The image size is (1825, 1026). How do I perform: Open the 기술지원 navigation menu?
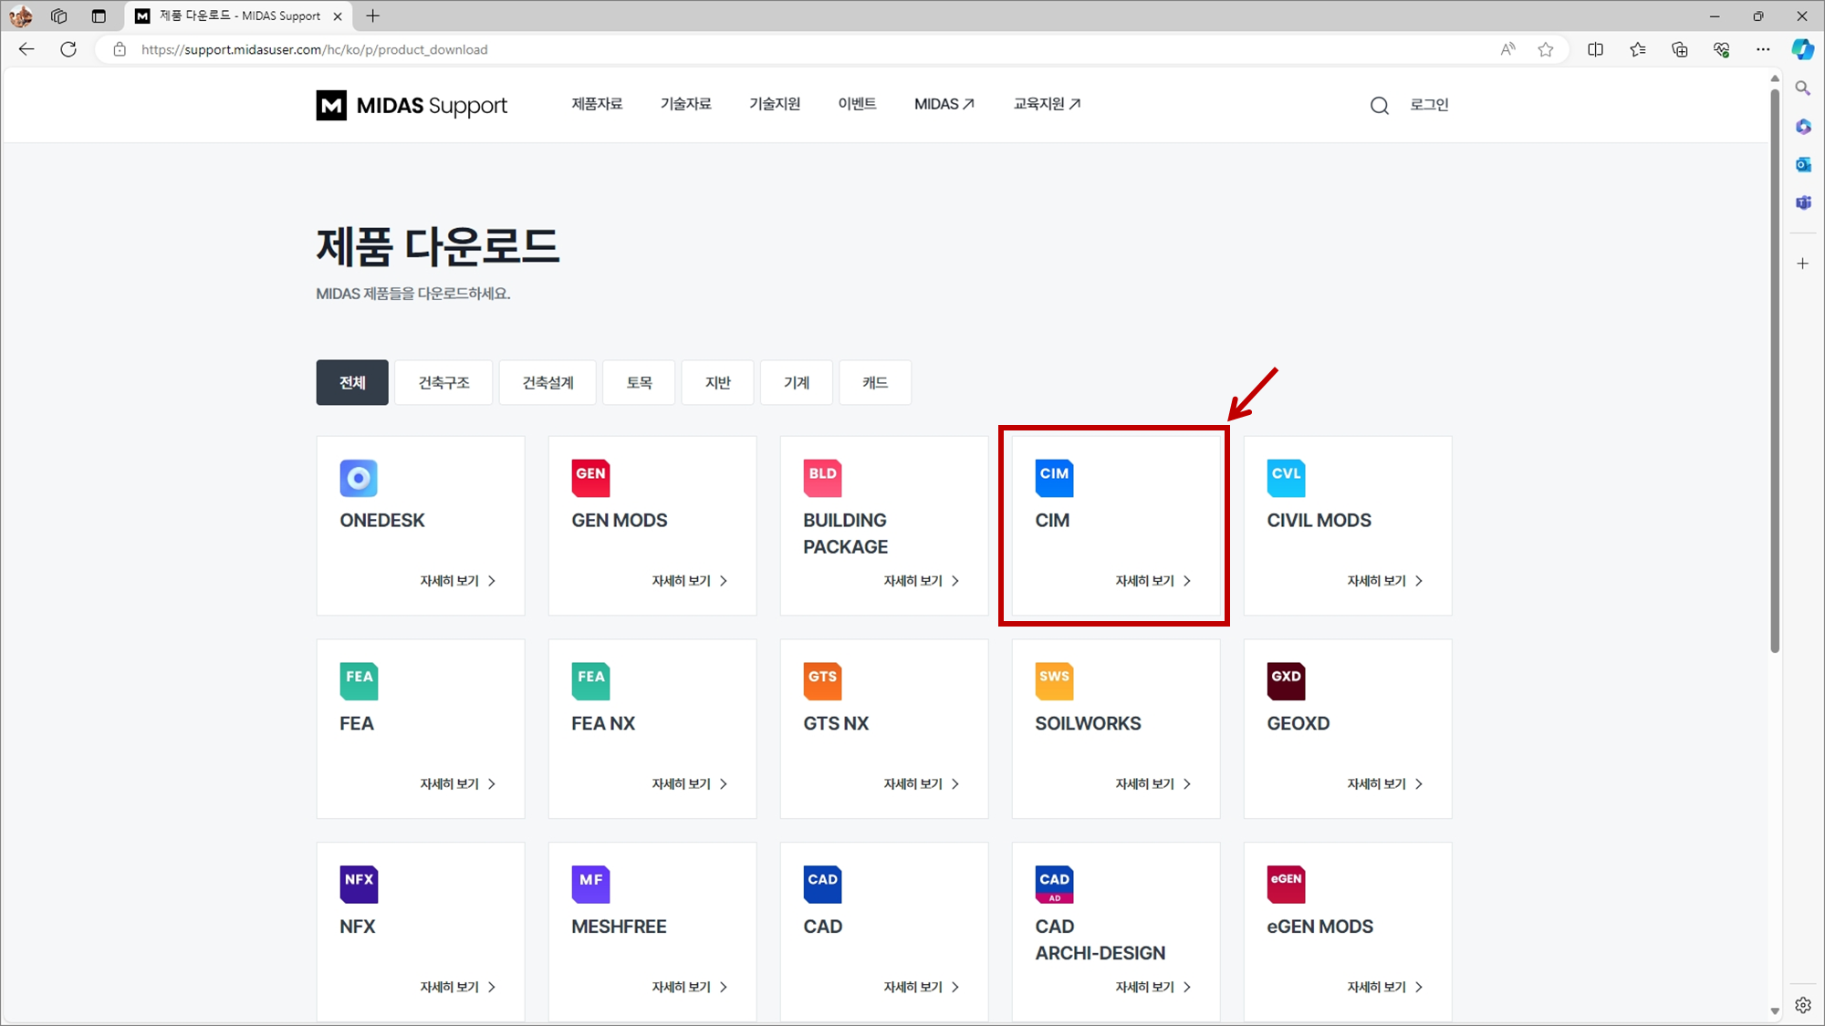click(775, 104)
